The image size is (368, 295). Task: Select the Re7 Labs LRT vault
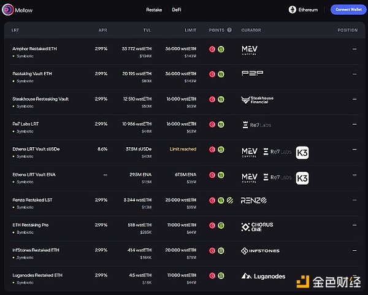(x=26, y=124)
